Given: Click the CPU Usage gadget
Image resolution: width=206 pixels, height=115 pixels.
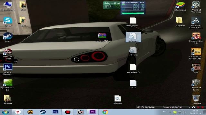Looking at the screenshot, I should [133, 8].
